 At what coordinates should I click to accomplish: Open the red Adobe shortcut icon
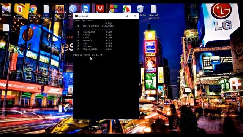[x=100, y=8]
